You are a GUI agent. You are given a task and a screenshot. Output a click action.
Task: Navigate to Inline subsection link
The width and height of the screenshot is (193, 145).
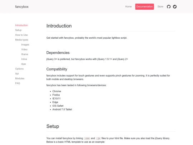(24, 59)
